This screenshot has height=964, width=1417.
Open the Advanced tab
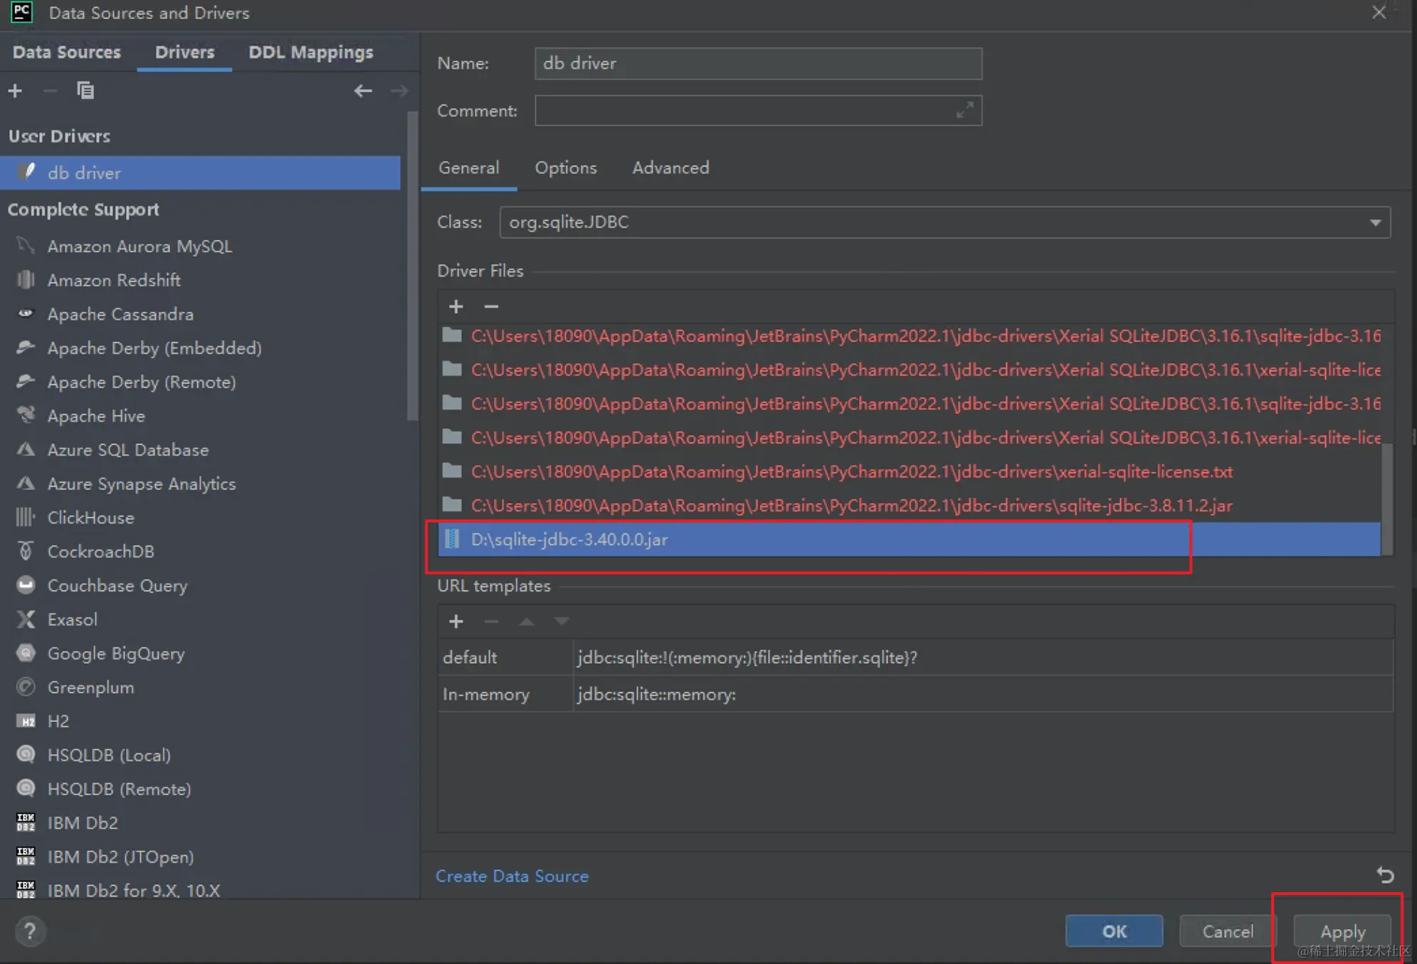pos(670,168)
